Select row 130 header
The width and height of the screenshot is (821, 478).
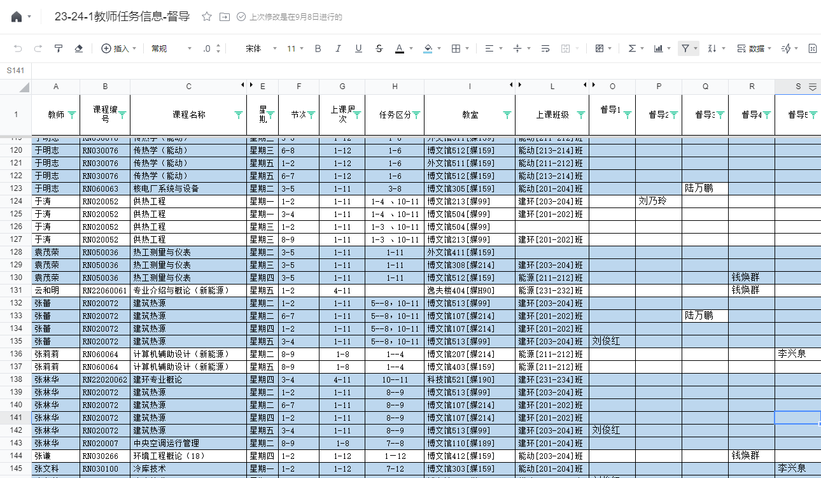16,278
